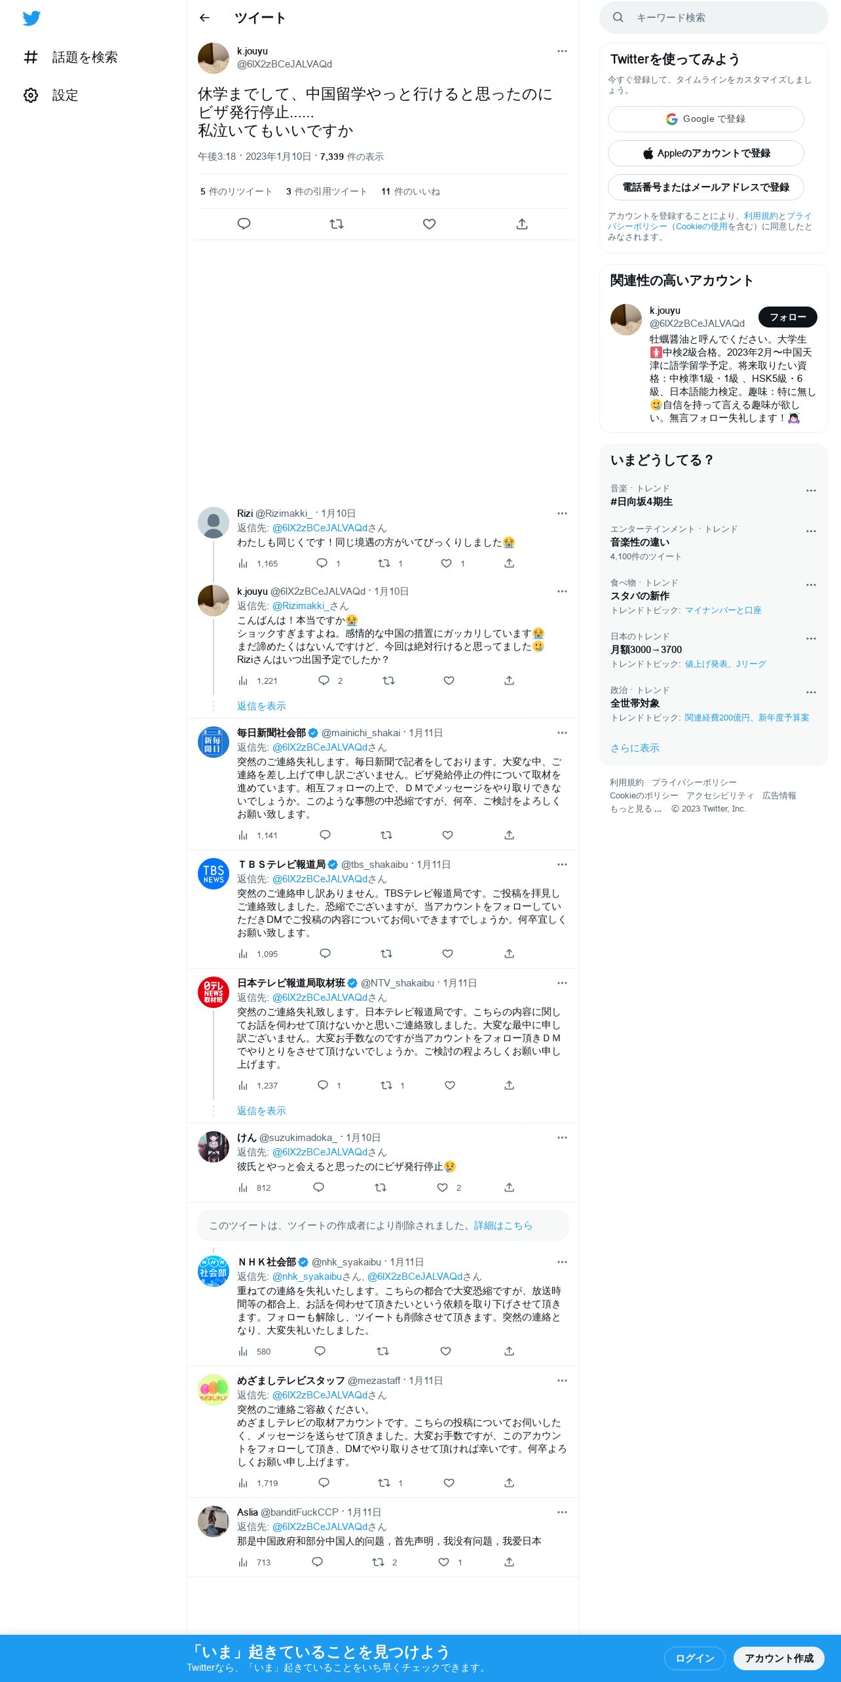Sign up using Google で登録
The height and width of the screenshot is (1682, 841).
706,119
